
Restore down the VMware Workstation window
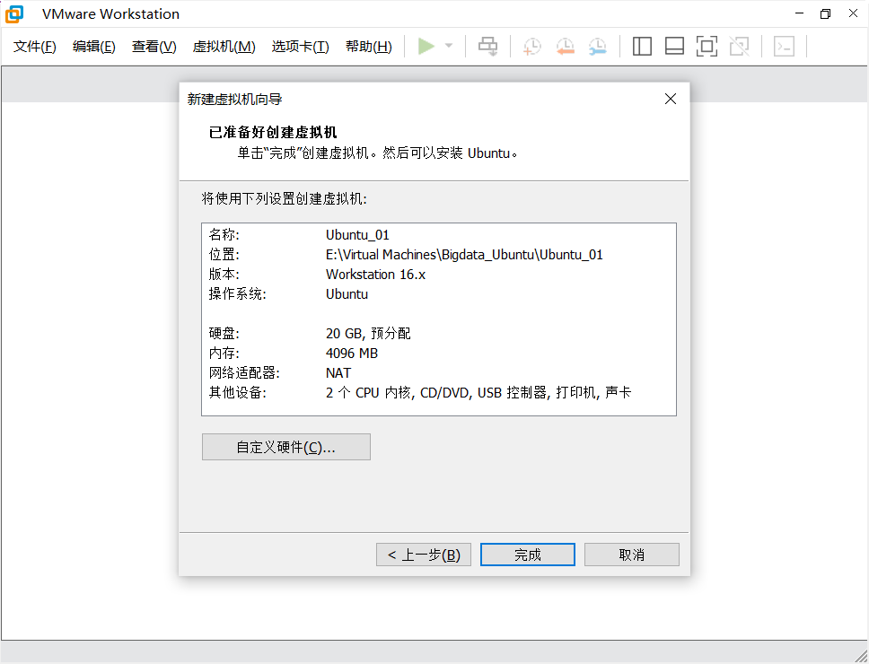[x=826, y=13]
